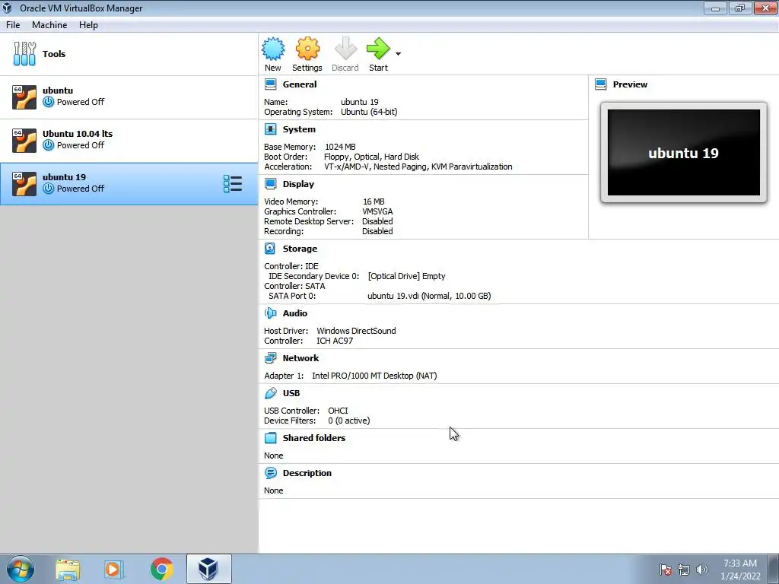Click the Ubuntu 10.04 lts Powered Off state icon

pos(48,145)
